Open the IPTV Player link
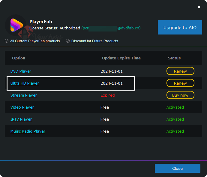The width and height of the screenshot is (207, 177). 21,119
